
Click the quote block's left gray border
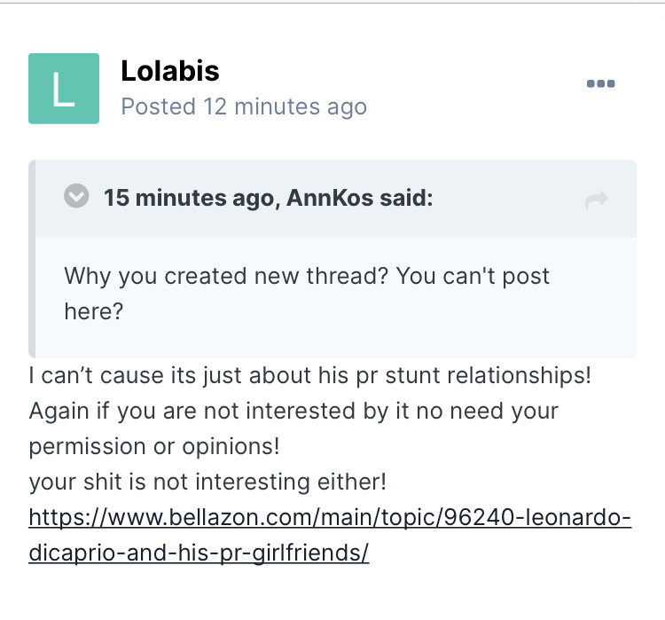point(32,259)
